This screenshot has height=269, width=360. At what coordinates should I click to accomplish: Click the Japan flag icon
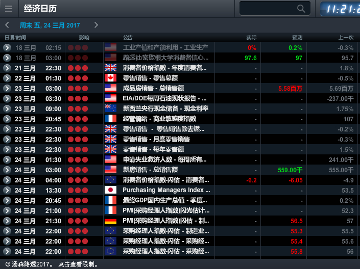[x=110, y=190]
